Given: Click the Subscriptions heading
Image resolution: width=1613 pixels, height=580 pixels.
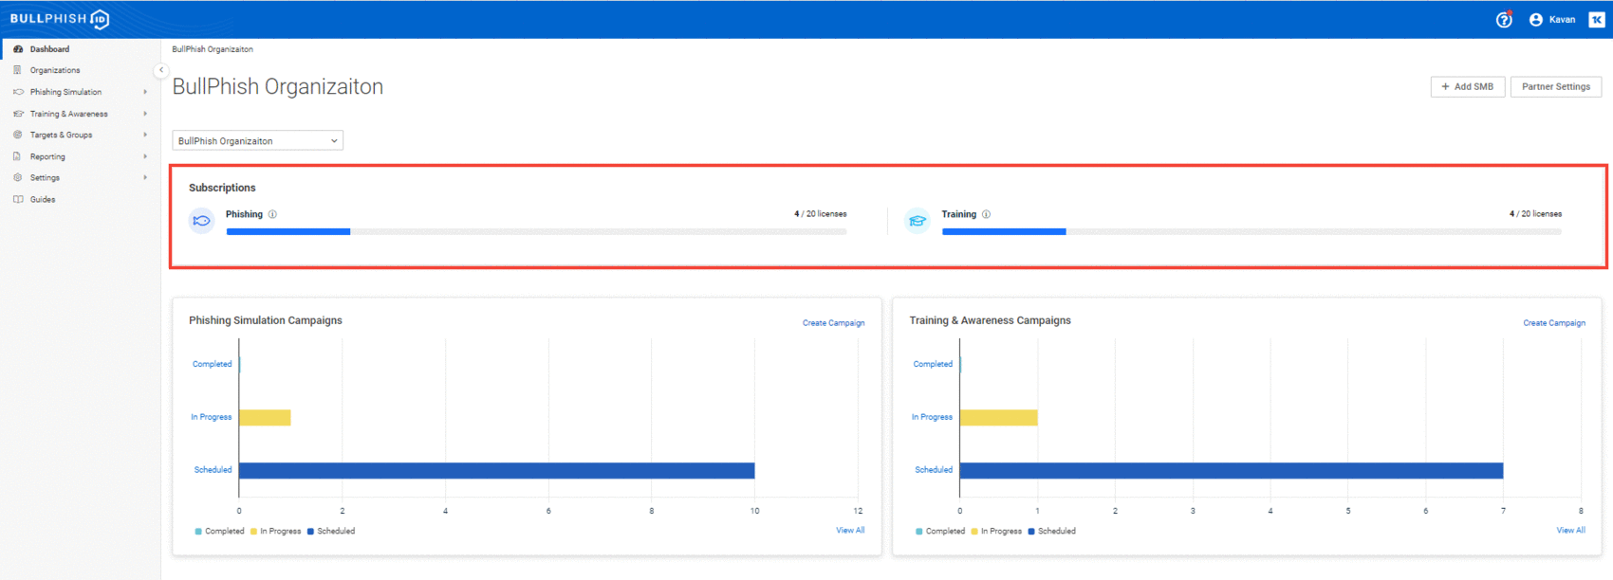Looking at the screenshot, I should click(x=222, y=188).
